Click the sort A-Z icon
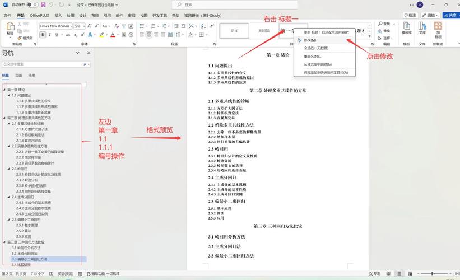Image resolution: width=460 pixels, height=280 pixels. tap(203, 26)
